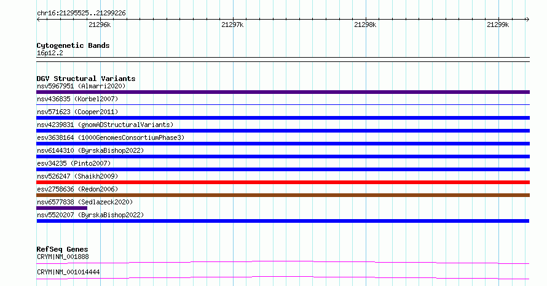Screen dimensions: 547x286
Task: Select the blue esv34235 variant bar
Action: tap(283, 169)
